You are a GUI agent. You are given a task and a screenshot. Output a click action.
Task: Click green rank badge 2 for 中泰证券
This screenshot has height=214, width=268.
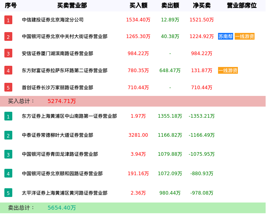[8, 135]
